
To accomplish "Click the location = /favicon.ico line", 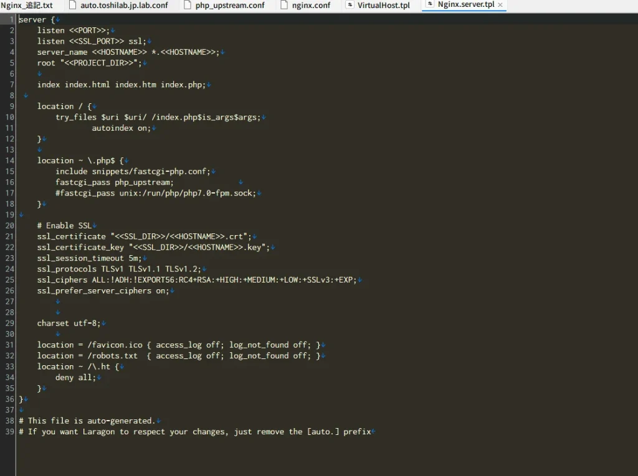I will click(x=179, y=345).
